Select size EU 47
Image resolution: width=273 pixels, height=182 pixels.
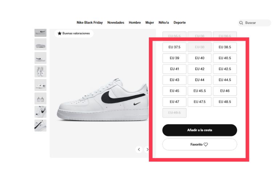click(x=174, y=102)
